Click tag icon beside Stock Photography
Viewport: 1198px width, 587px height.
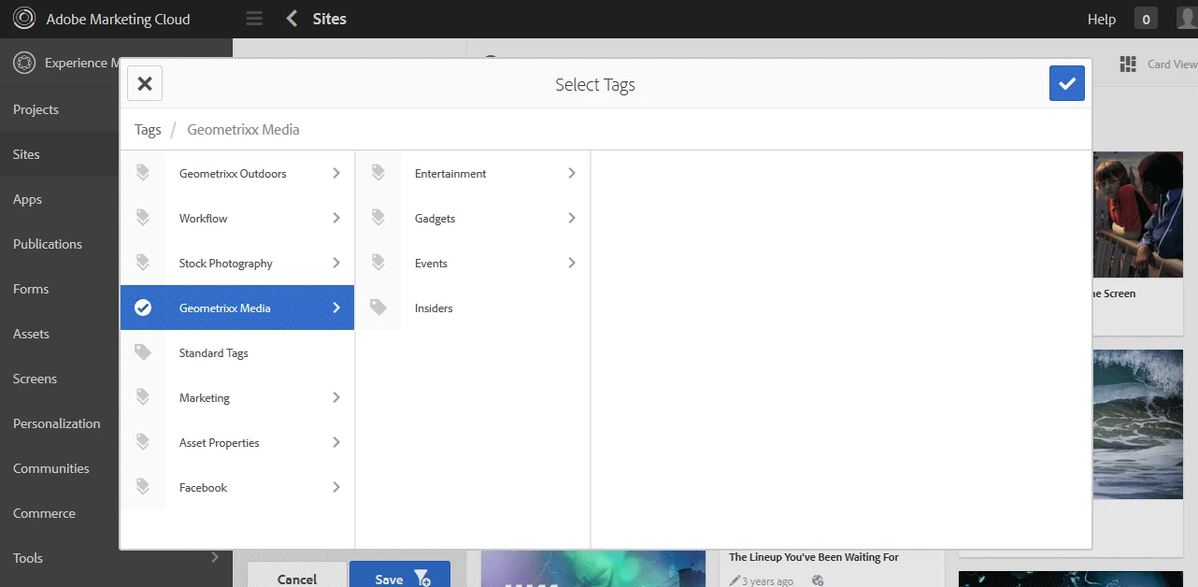pyautogui.click(x=143, y=263)
